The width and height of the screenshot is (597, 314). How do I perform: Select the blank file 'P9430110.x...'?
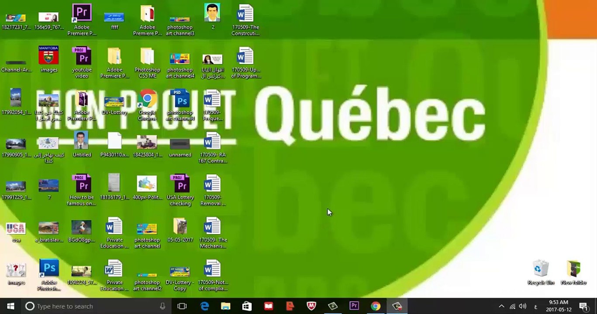pos(114,145)
